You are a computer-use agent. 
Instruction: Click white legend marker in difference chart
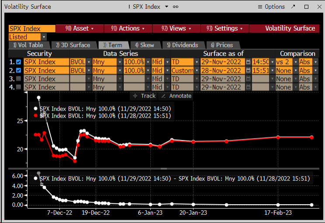coord(35,178)
